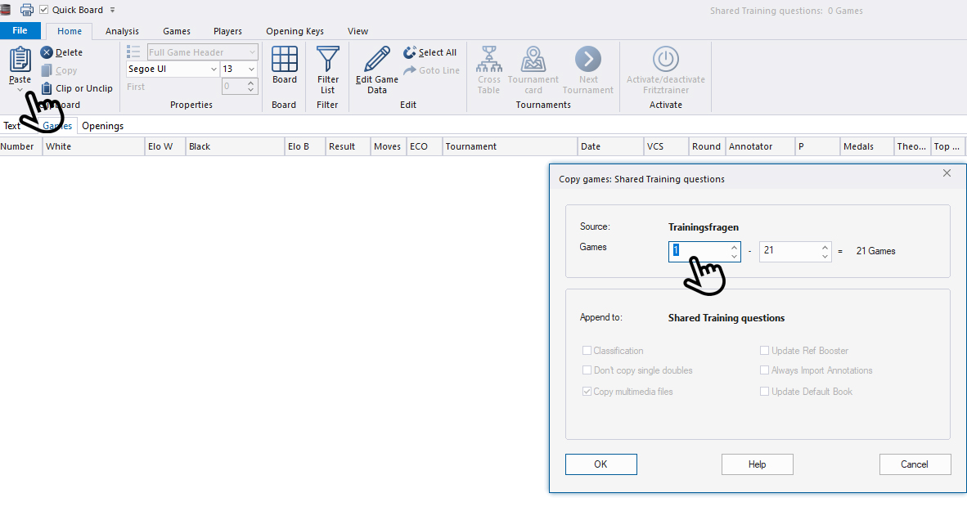Increment the last game number 21 spinner
Screen dimensions: 967x520
(x=825, y=247)
